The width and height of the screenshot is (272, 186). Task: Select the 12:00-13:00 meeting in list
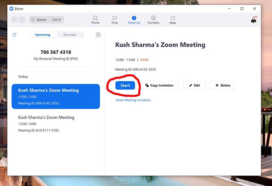pyautogui.click(x=56, y=96)
